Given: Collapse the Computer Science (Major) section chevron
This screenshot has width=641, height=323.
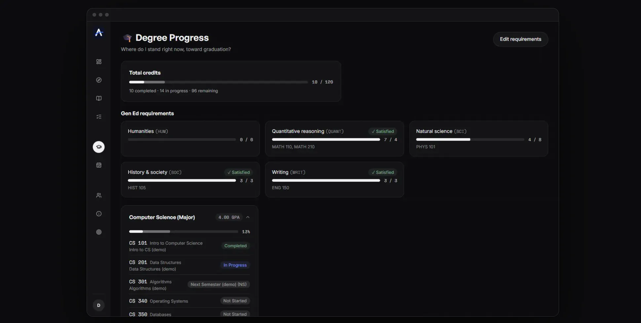Looking at the screenshot, I should coord(248,217).
